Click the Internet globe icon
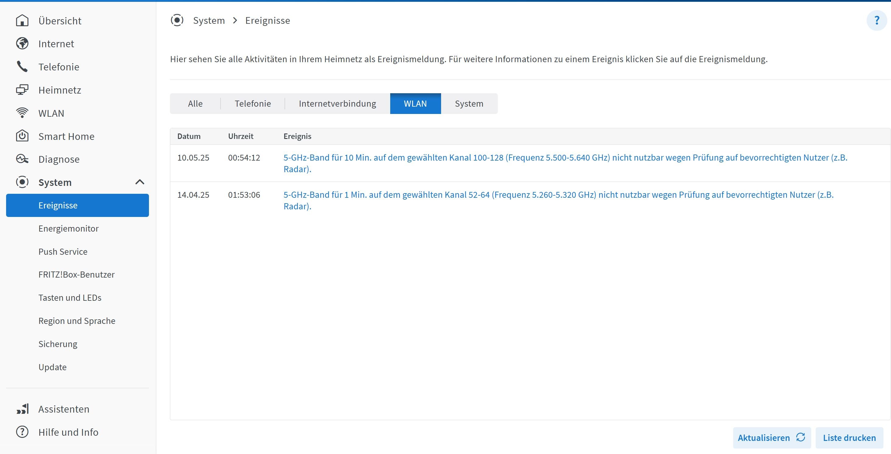Viewport: 891px width, 454px height. pos(22,44)
